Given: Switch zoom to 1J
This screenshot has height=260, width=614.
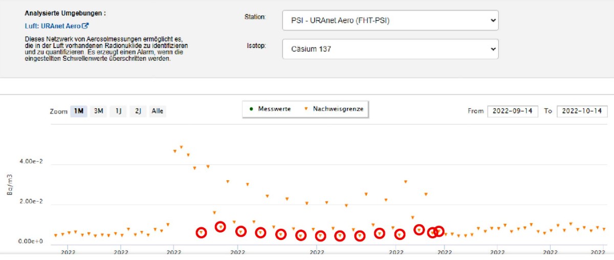Looking at the screenshot, I should click(x=118, y=111).
